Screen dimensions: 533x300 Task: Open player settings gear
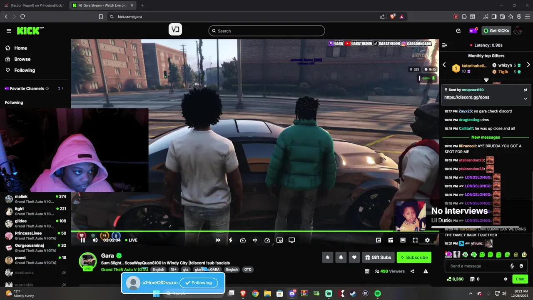[427, 240]
